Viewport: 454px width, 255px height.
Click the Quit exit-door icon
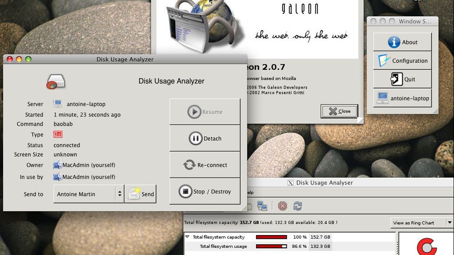(396, 79)
